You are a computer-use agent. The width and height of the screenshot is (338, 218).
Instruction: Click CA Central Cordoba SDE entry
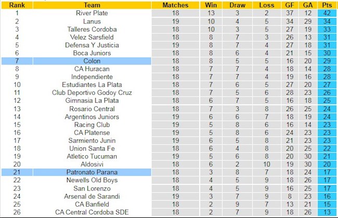(x=92, y=212)
